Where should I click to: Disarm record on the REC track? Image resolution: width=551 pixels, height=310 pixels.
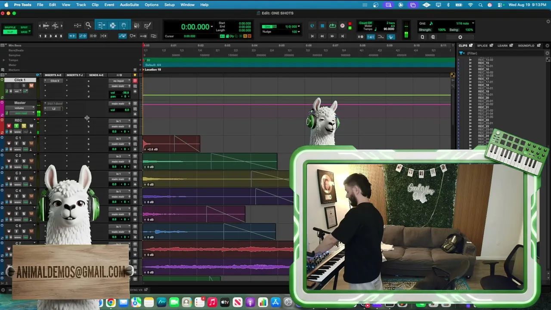click(x=9, y=126)
